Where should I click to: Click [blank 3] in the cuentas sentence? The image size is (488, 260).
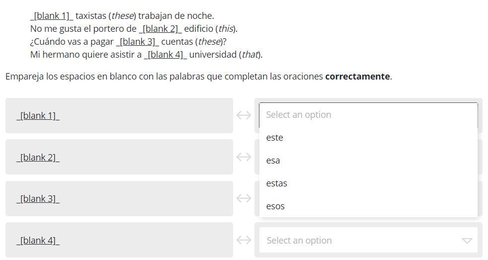137,42
